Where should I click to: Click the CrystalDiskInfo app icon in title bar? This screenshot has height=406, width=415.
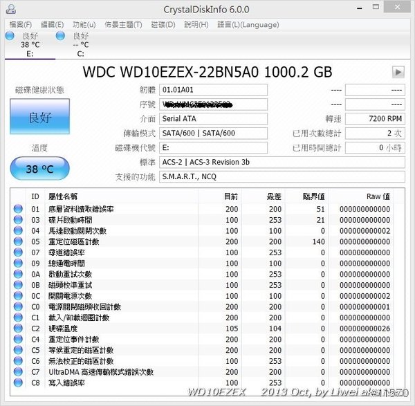point(11,9)
